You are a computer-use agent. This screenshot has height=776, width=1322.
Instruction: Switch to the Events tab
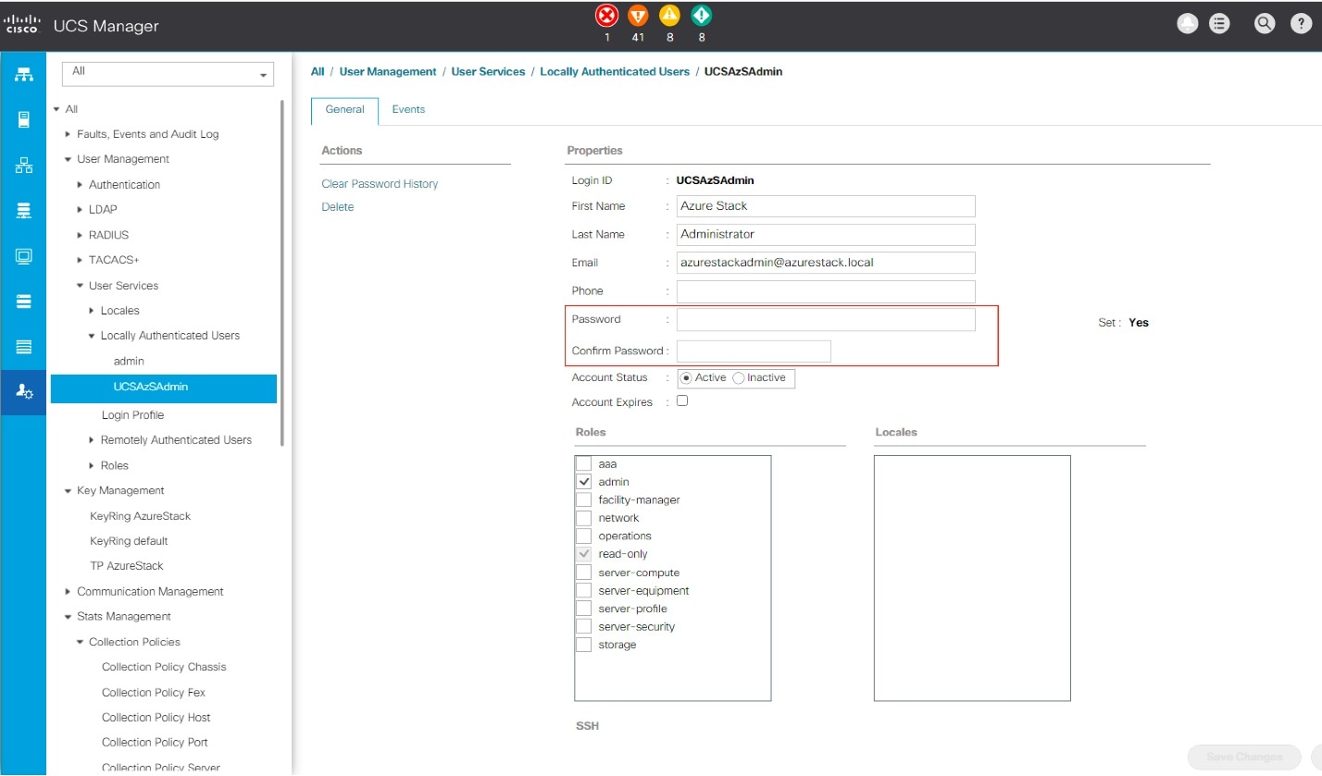408,109
